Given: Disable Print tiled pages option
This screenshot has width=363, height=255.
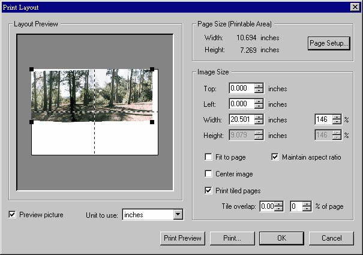Looking at the screenshot, I should click(209, 191).
